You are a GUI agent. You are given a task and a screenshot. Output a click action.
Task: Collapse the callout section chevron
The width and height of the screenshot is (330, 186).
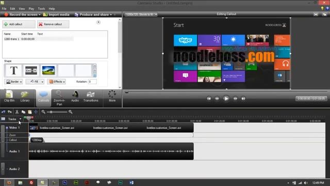[x=98, y=22]
